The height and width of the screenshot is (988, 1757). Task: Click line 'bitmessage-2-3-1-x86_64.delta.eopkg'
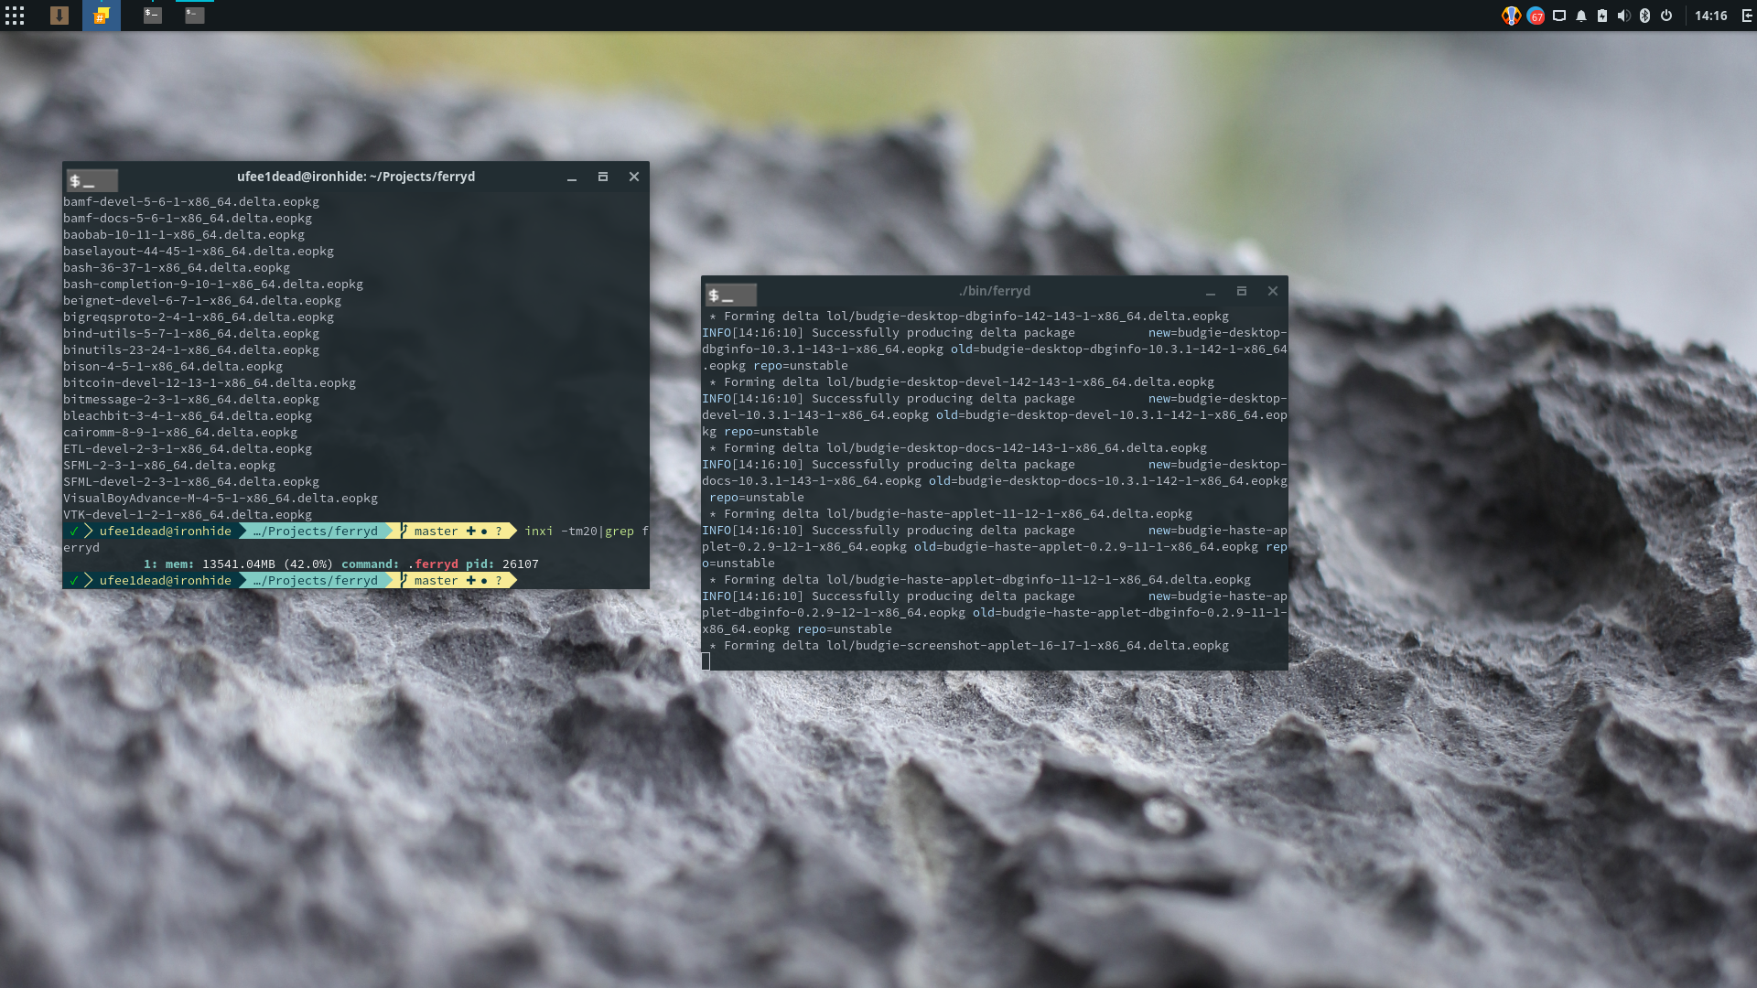coord(191,400)
